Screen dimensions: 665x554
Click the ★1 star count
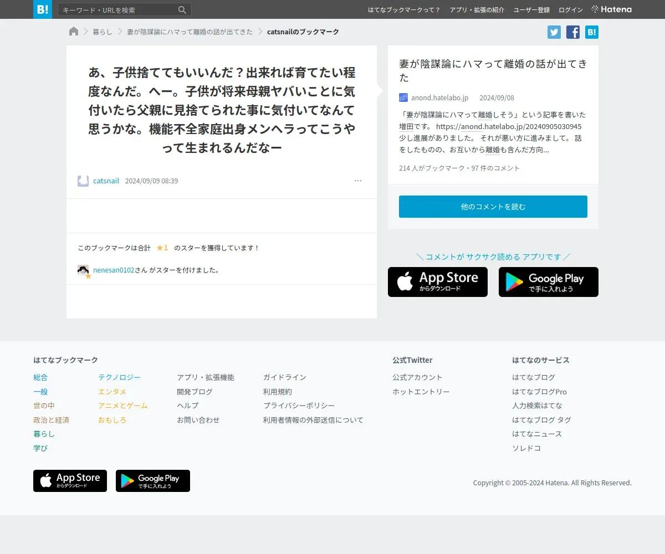[162, 248]
